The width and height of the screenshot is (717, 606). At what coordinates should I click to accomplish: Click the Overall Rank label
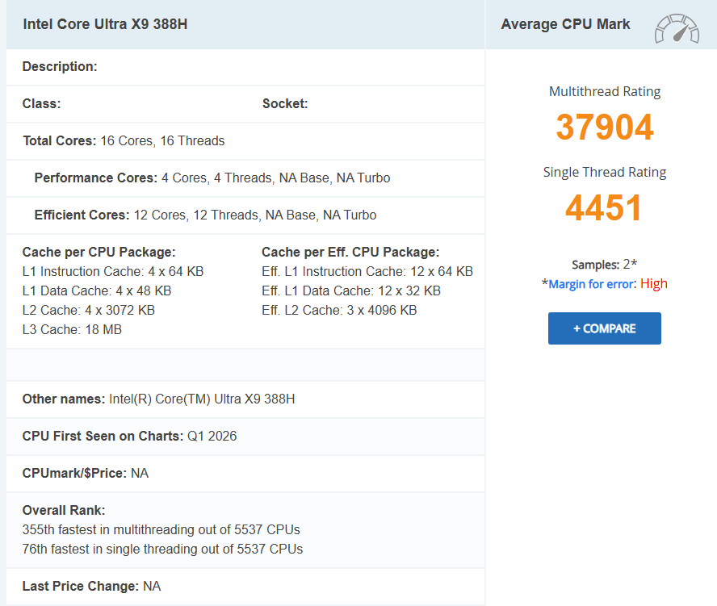(64, 511)
